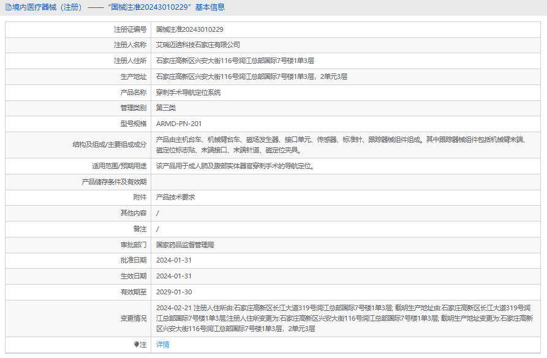The image size is (547, 358).
Task: Click the expiry date 2029-01-30
Action: 173,292
